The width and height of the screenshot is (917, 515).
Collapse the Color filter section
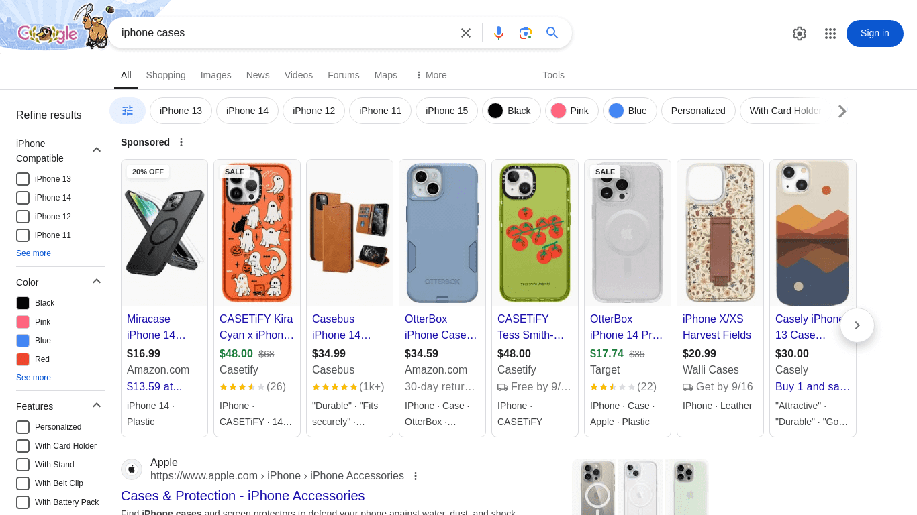pyautogui.click(x=97, y=281)
